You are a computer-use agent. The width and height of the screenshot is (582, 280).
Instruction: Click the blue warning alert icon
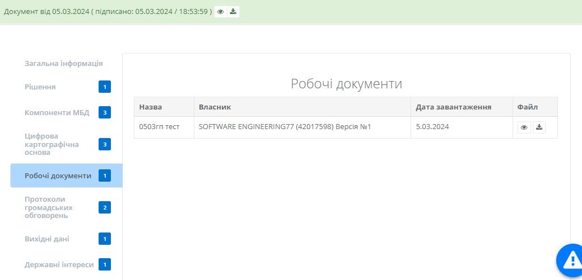(571, 260)
